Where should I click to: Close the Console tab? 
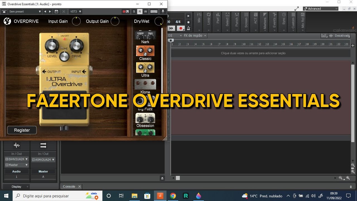[x=79, y=186]
